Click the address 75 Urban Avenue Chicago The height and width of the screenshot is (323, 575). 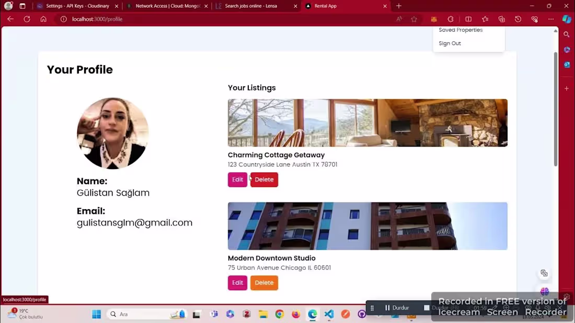click(279, 268)
